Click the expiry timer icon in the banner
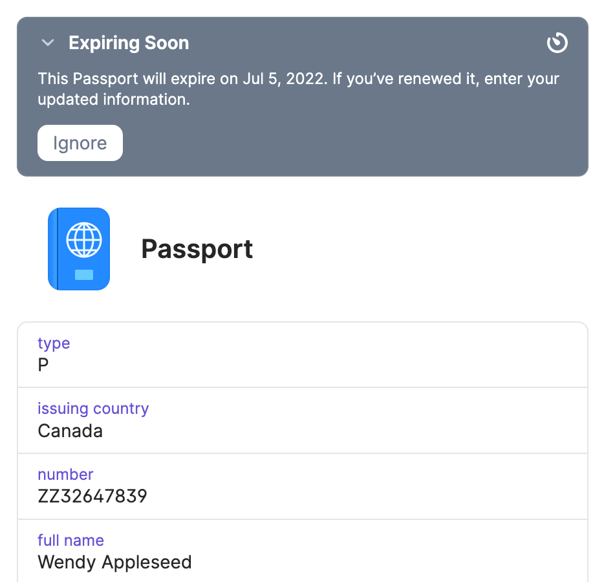 pyautogui.click(x=557, y=43)
